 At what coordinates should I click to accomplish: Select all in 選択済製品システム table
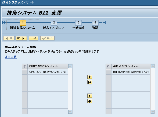coord(109,66)
